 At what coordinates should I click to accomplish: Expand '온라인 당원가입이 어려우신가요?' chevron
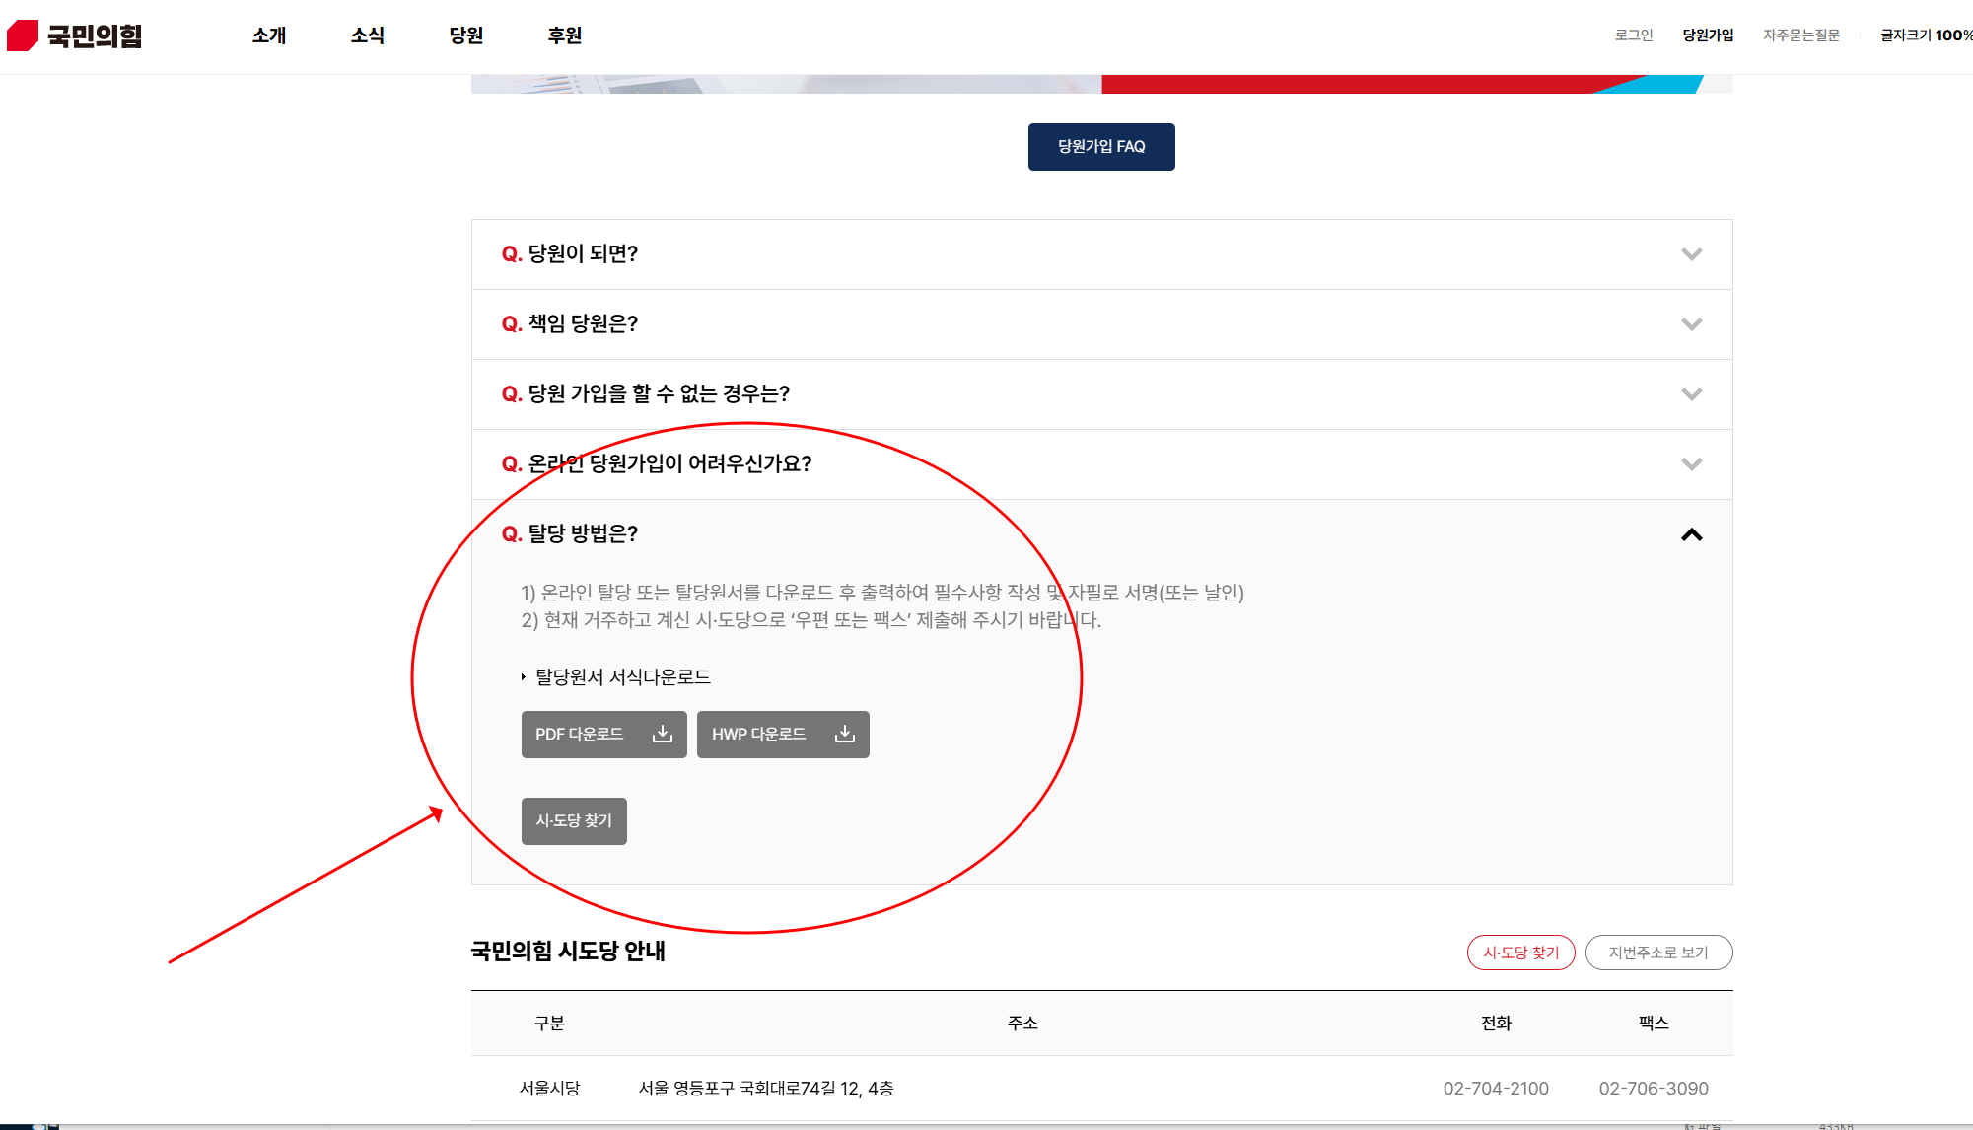(x=1691, y=464)
